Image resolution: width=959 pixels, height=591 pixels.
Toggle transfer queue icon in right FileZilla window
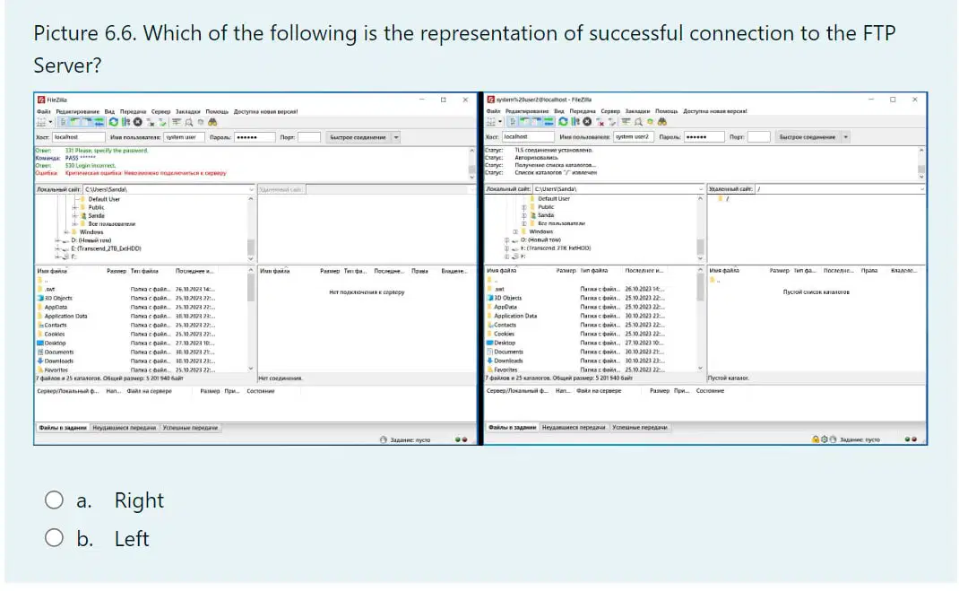(548, 122)
